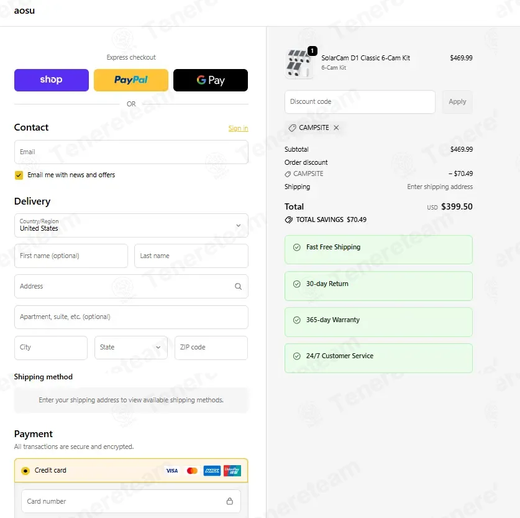Click the CAMPSITE chip tag icon
Screen dimensions: 520x518
(x=292, y=128)
